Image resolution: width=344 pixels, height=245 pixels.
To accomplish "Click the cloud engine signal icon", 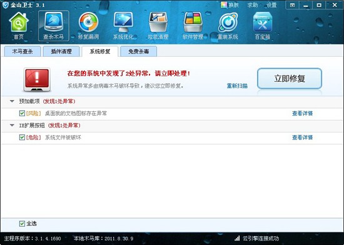I will click(x=237, y=238).
